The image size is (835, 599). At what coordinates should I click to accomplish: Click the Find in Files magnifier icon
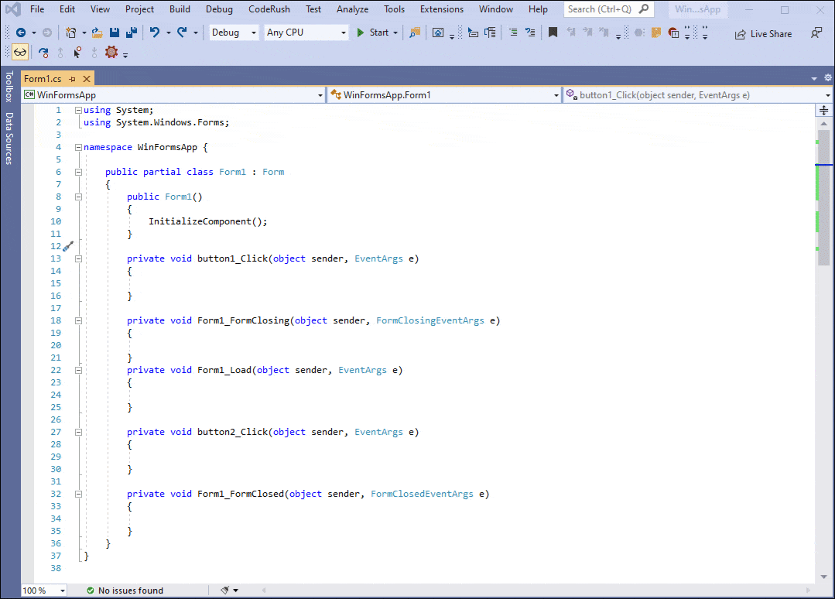[x=415, y=33]
